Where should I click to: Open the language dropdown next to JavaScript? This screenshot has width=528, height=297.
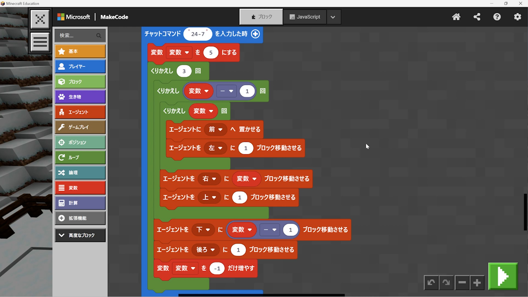(x=333, y=17)
